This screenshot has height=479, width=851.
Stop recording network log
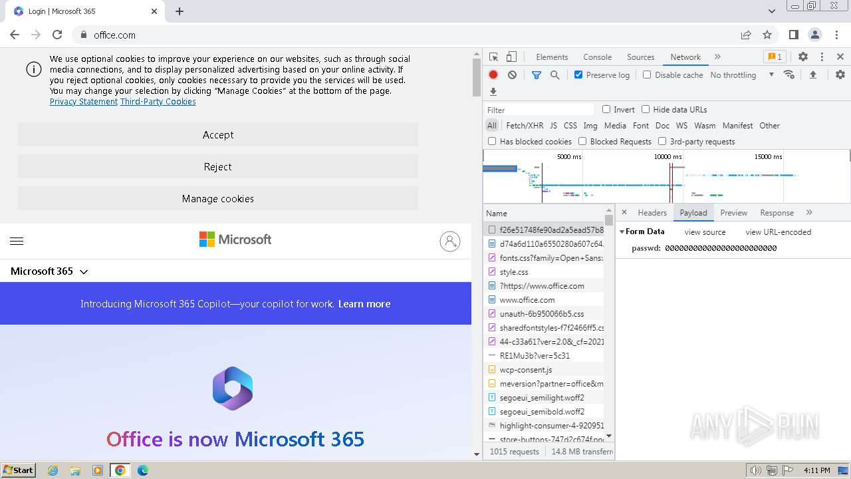click(493, 75)
